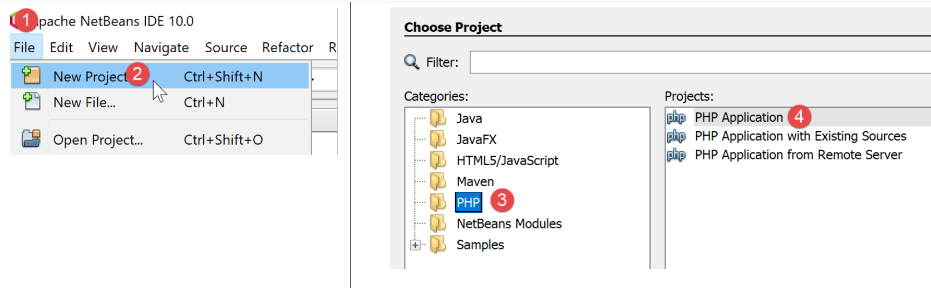Choose Open Project... menu entry
Viewport: 931px width, 288px height.
pyautogui.click(x=98, y=140)
